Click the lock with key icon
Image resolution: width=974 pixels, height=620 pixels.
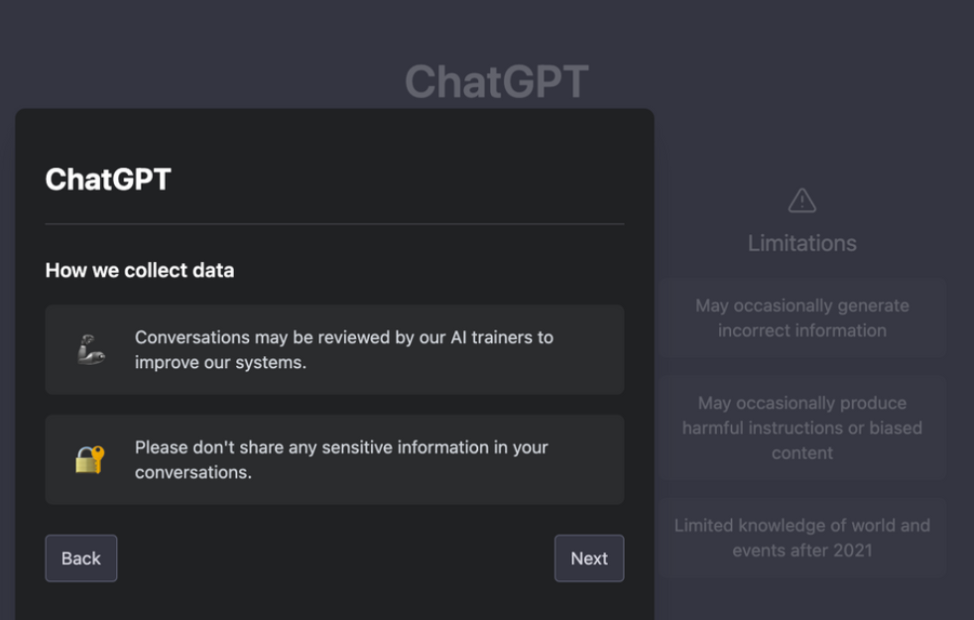click(x=90, y=459)
